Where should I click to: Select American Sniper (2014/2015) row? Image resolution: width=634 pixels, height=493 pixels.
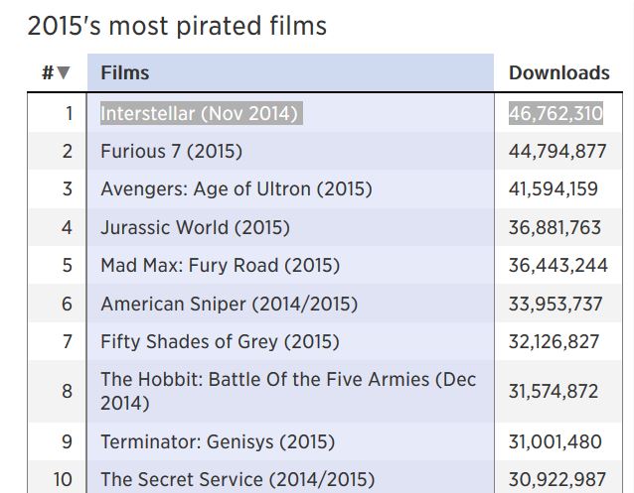pos(325,304)
